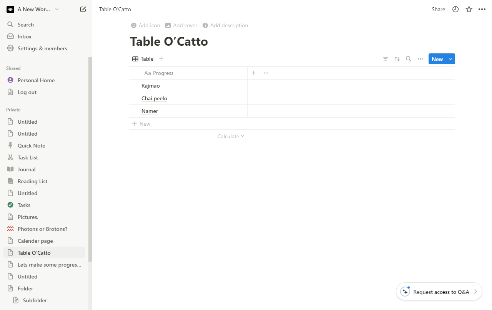Add page to favorites star

[469, 9]
